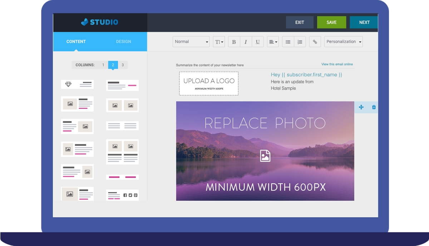429x246 pixels.
Task: Switch to the Design tab
Action: click(x=123, y=41)
